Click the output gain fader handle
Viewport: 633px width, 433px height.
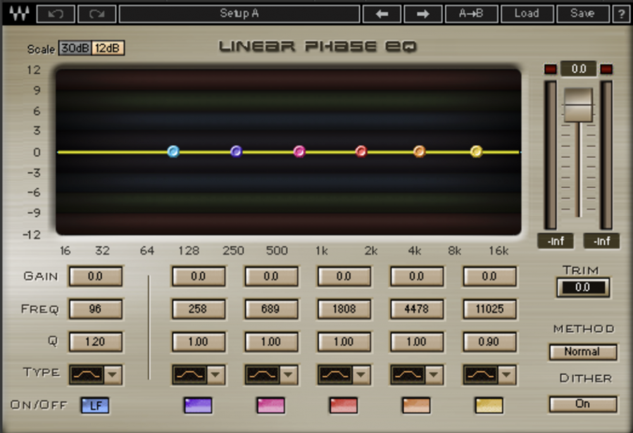point(578,105)
